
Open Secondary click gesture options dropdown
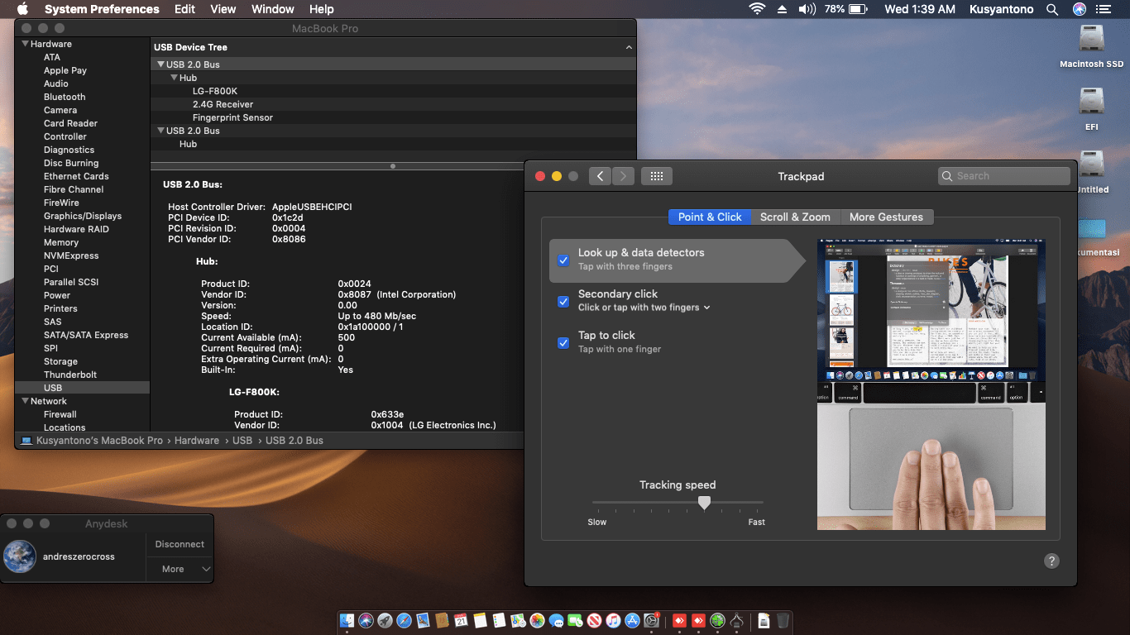pyautogui.click(x=644, y=308)
